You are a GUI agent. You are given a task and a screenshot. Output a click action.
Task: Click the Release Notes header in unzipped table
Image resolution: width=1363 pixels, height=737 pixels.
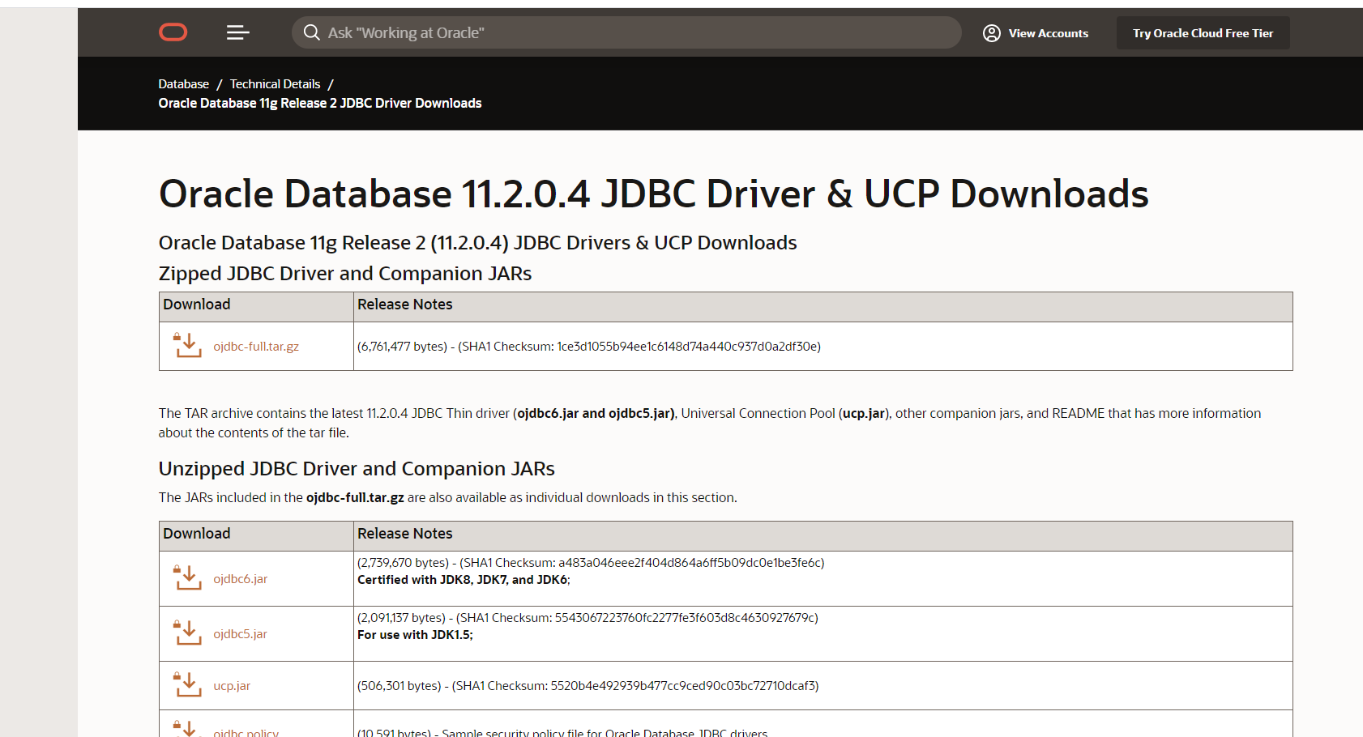pyautogui.click(x=405, y=534)
